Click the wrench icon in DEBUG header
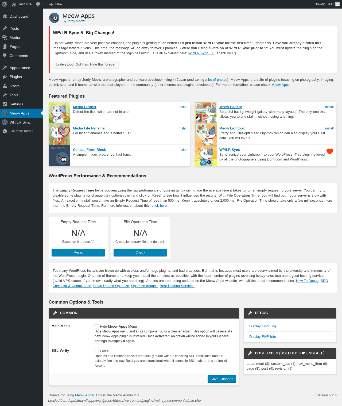The width and height of the screenshot is (342, 406). (x=250, y=313)
